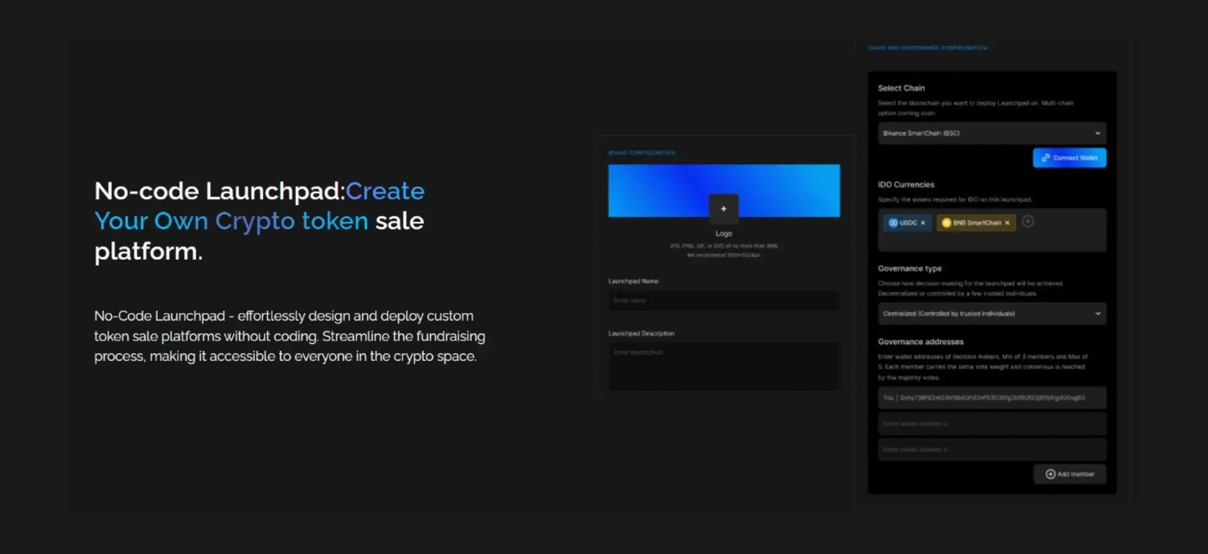Viewport: 1208px width, 554px height.
Task: Remove the BNB SmartChain currency tag
Action: (x=1007, y=223)
